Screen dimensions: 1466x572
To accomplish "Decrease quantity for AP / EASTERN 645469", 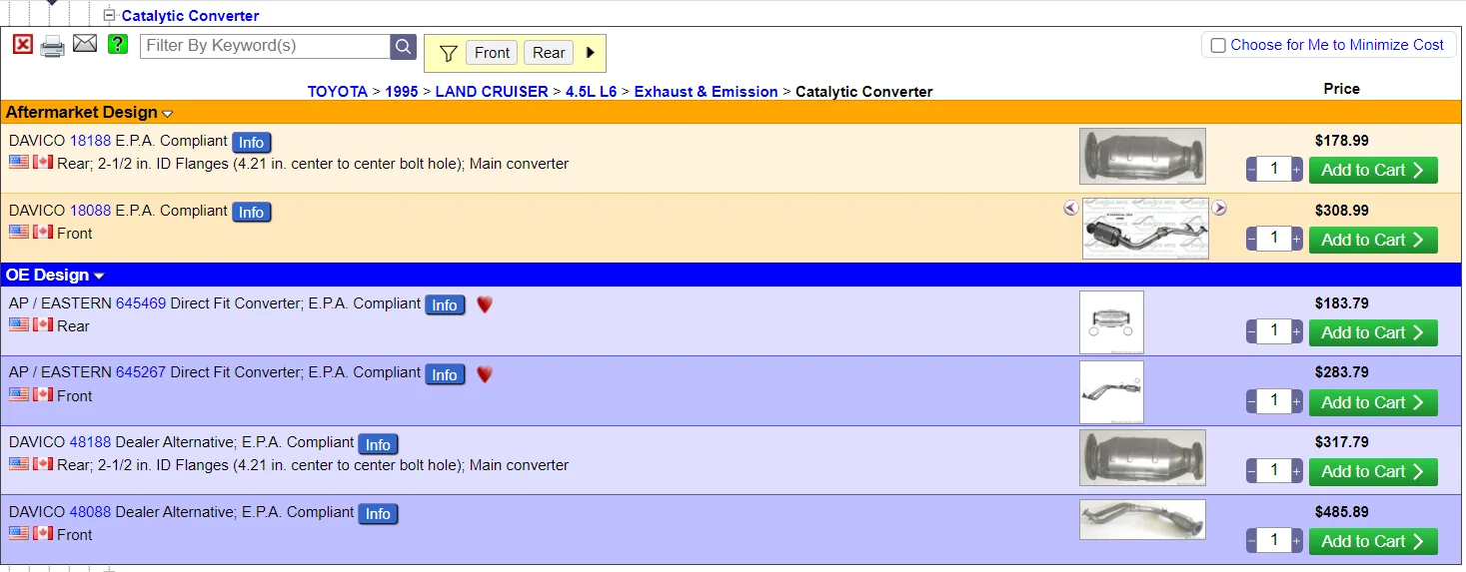I will 1252,332.
